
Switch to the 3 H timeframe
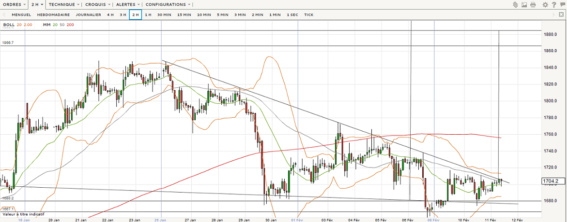pos(123,15)
